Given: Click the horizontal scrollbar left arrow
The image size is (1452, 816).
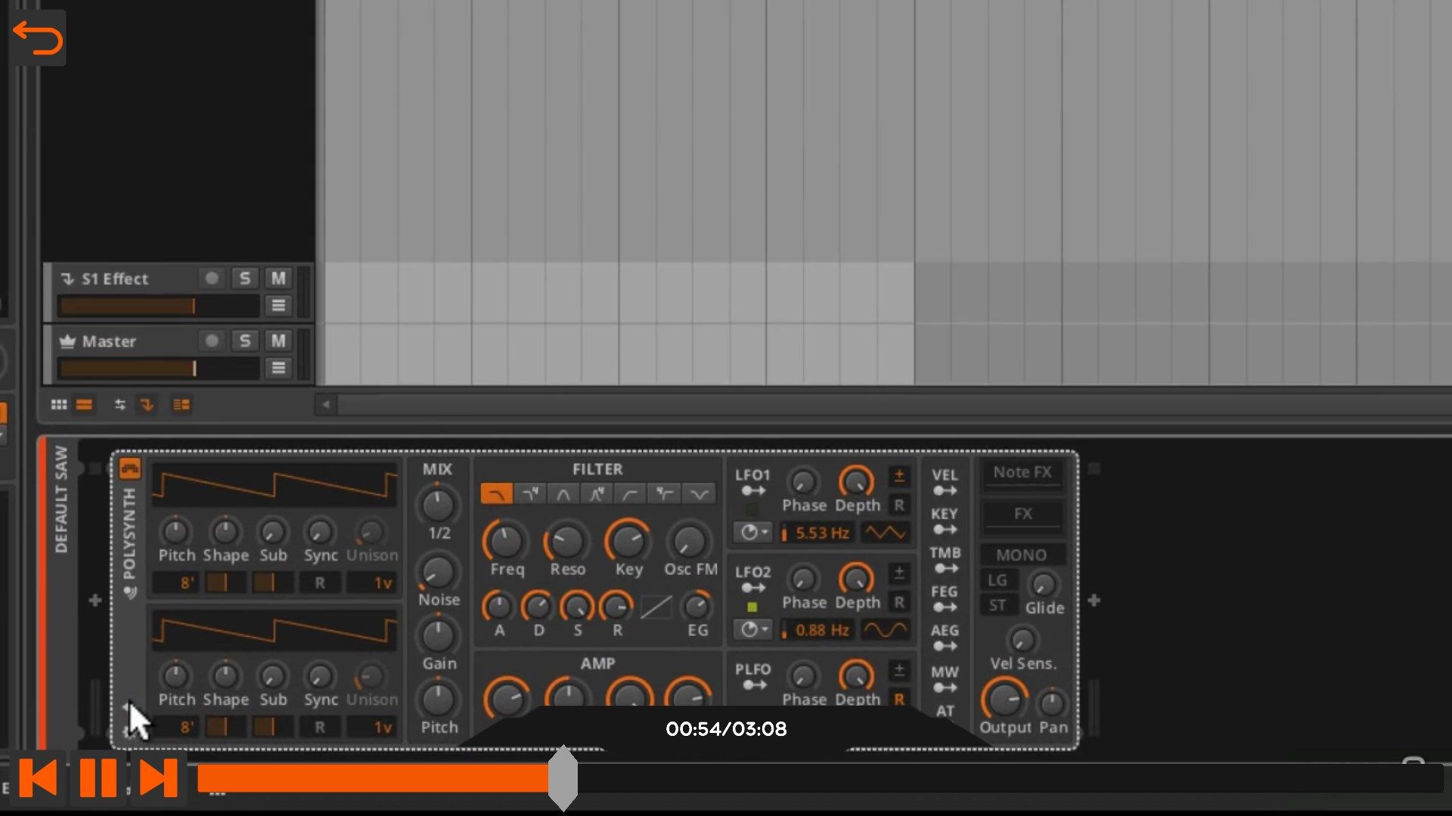Looking at the screenshot, I should tap(326, 404).
